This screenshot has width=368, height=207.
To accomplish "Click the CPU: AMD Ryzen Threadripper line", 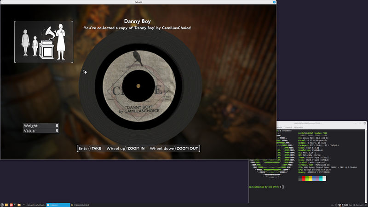I will [328, 167].
